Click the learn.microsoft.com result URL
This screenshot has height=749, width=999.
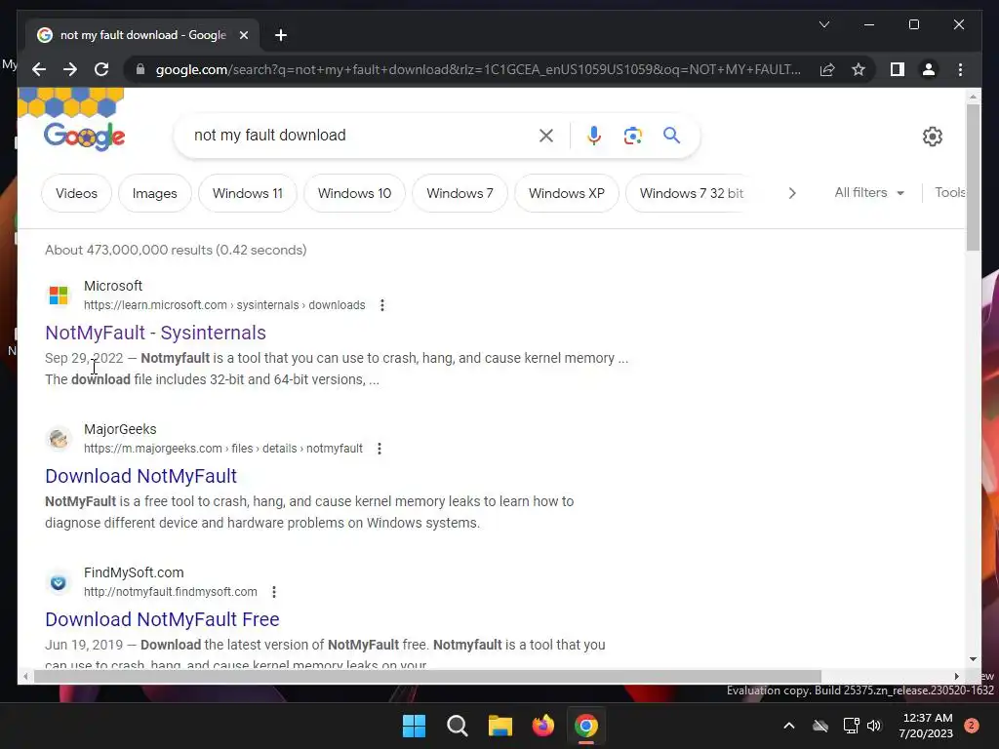point(224,305)
